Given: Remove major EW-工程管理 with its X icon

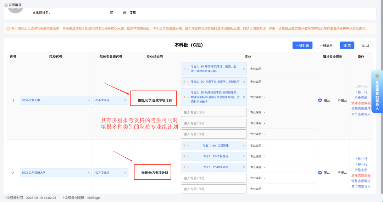Looking at the screenshot, I should 244,146.
